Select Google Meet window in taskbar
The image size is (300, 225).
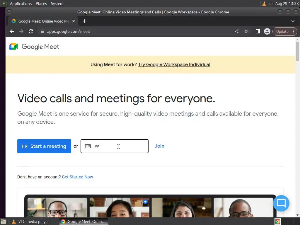84,221
